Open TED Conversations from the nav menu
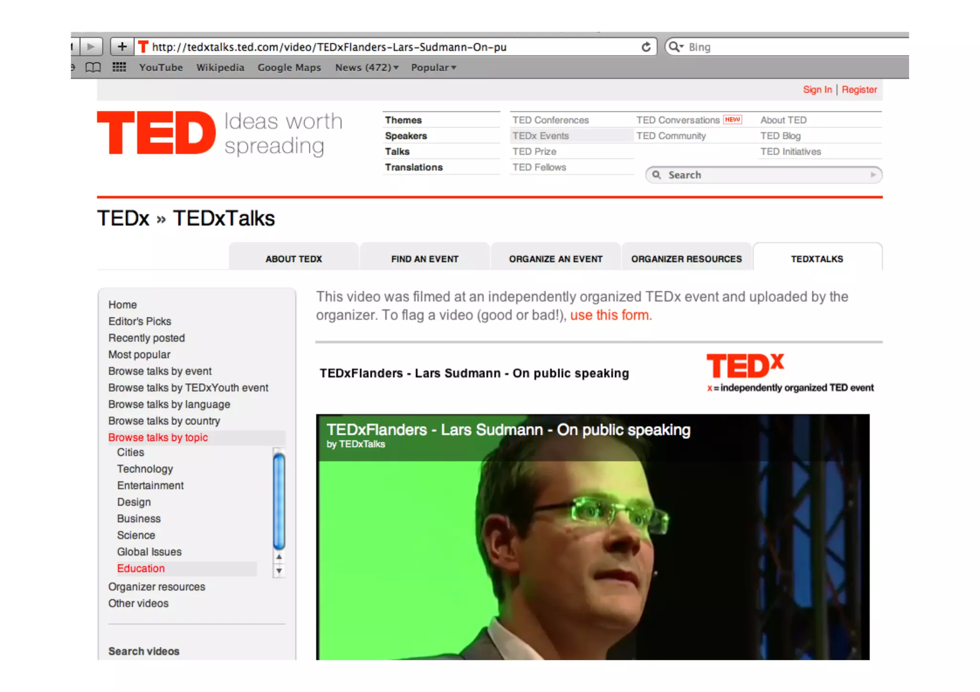Viewport: 980px width, 692px height. (x=678, y=120)
